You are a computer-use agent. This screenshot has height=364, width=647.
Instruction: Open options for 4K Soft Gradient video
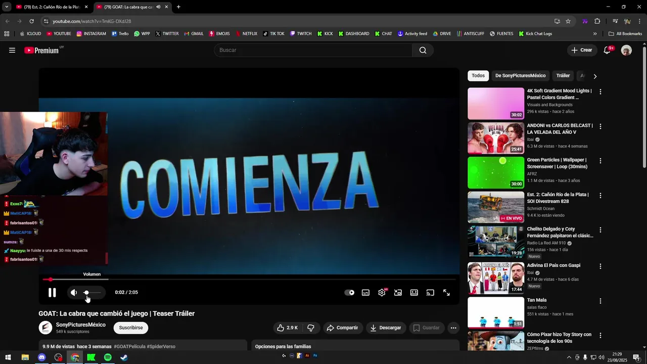[x=600, y=92]
